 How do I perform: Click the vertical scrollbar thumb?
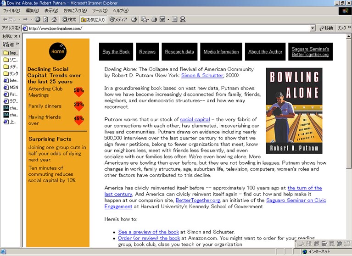[348, 104]
